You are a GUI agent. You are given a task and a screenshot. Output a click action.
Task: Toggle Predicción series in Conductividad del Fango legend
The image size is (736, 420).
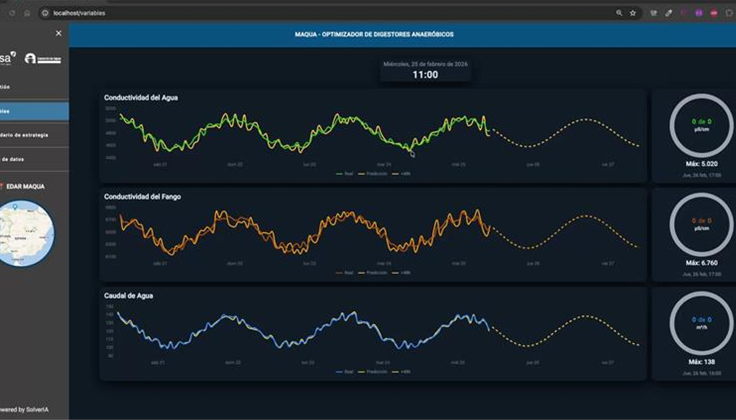tap(373, 273)
